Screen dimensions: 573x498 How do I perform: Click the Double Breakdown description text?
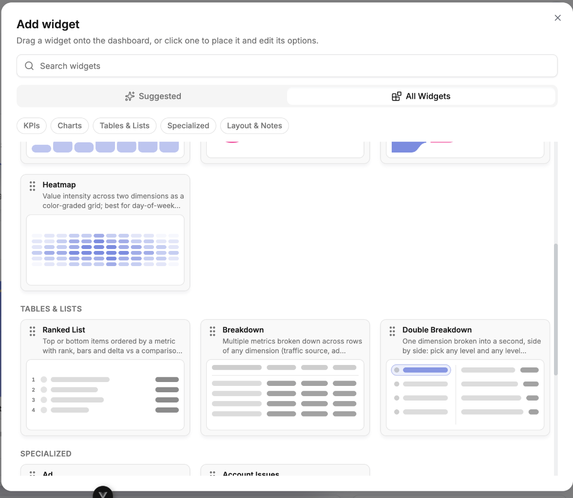point(472,346)
